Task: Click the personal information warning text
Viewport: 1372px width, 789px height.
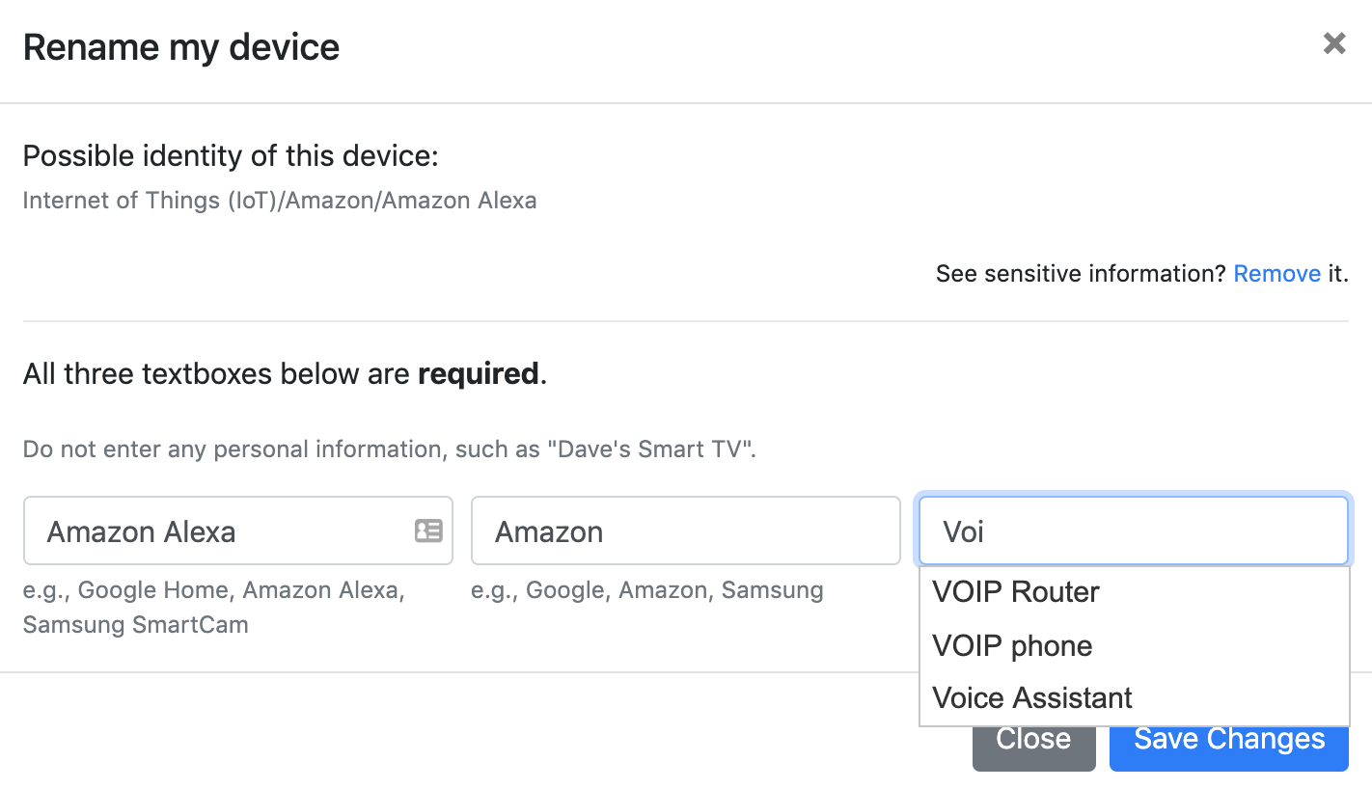Action: coord(389,449)
